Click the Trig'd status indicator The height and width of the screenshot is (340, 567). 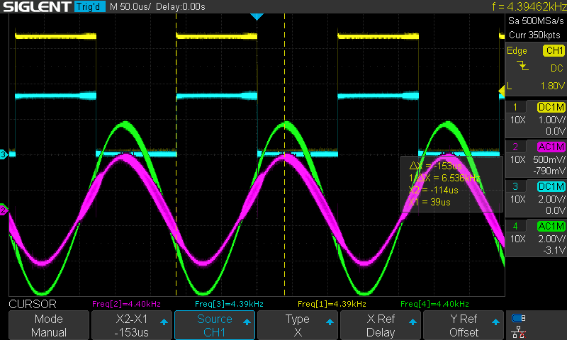pyautogui.click(x=89, y=7)
